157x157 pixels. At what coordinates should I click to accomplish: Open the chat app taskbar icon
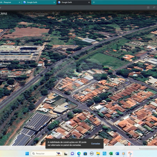73,154
